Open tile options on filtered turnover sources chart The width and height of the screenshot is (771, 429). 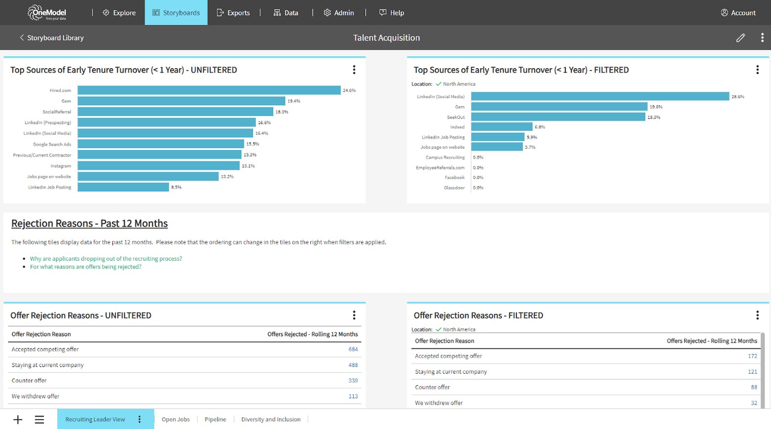(x=757, y=70)
